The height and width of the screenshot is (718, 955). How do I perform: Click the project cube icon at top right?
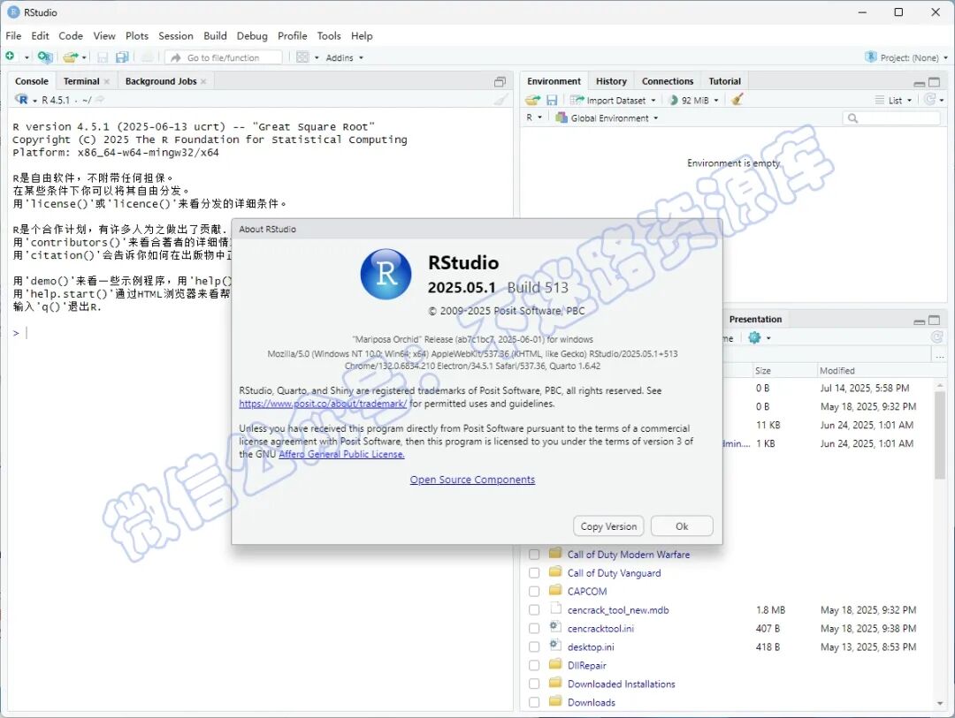coord(870,57)
